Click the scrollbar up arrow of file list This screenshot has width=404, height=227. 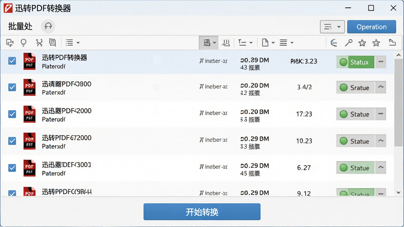point(398,55)
